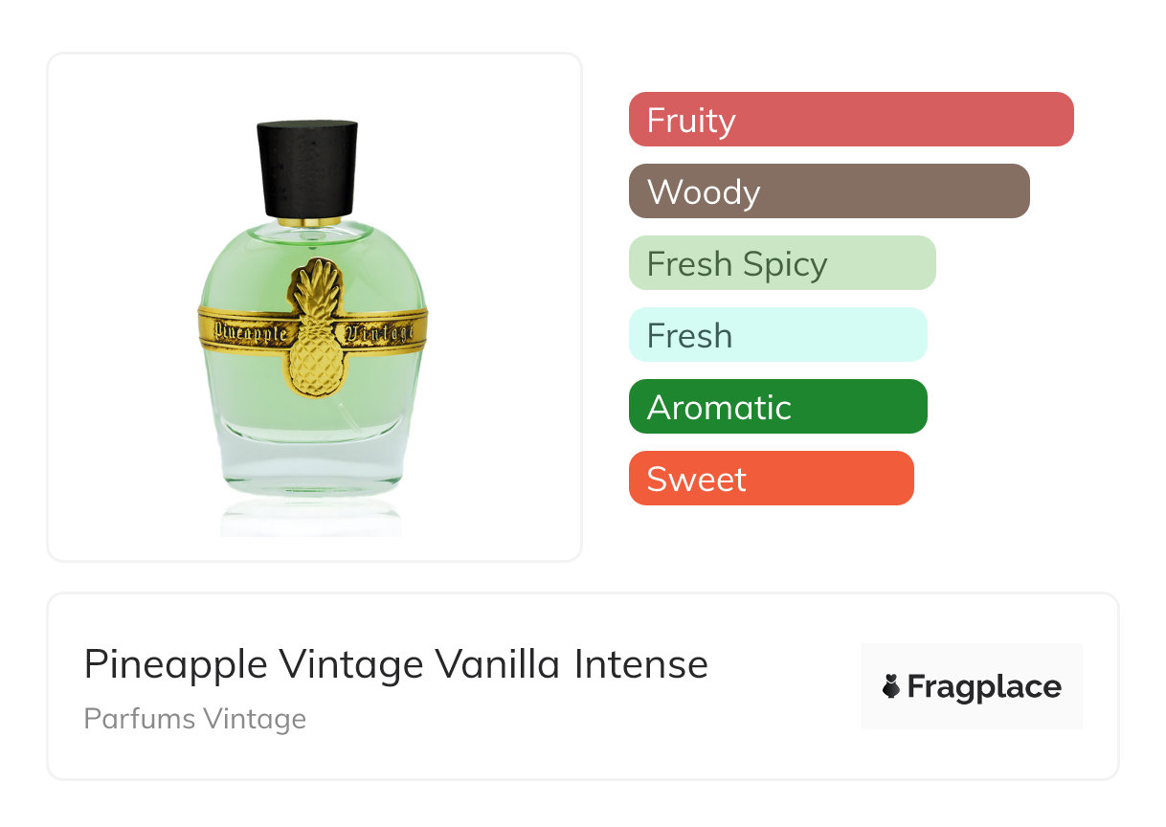Select the brown Woody accord bar

tap(829, 191)
